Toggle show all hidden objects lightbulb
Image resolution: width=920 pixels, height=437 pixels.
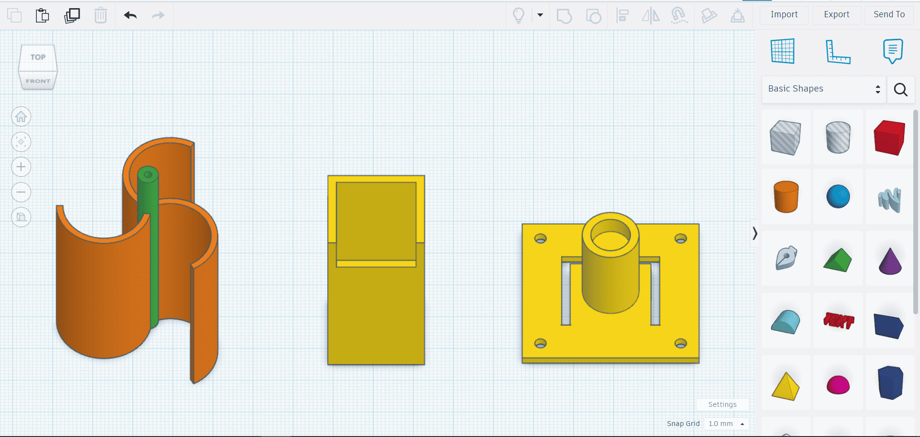pyautogui.click(x=519, y=15)
